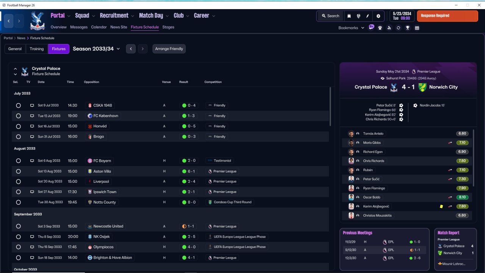Image resolution: width=485 pixels, height=273 pixels.
Task: Select the radio button for the CSKA 1948 fixture
Action: pyautogui.click(x=18, y=105)
